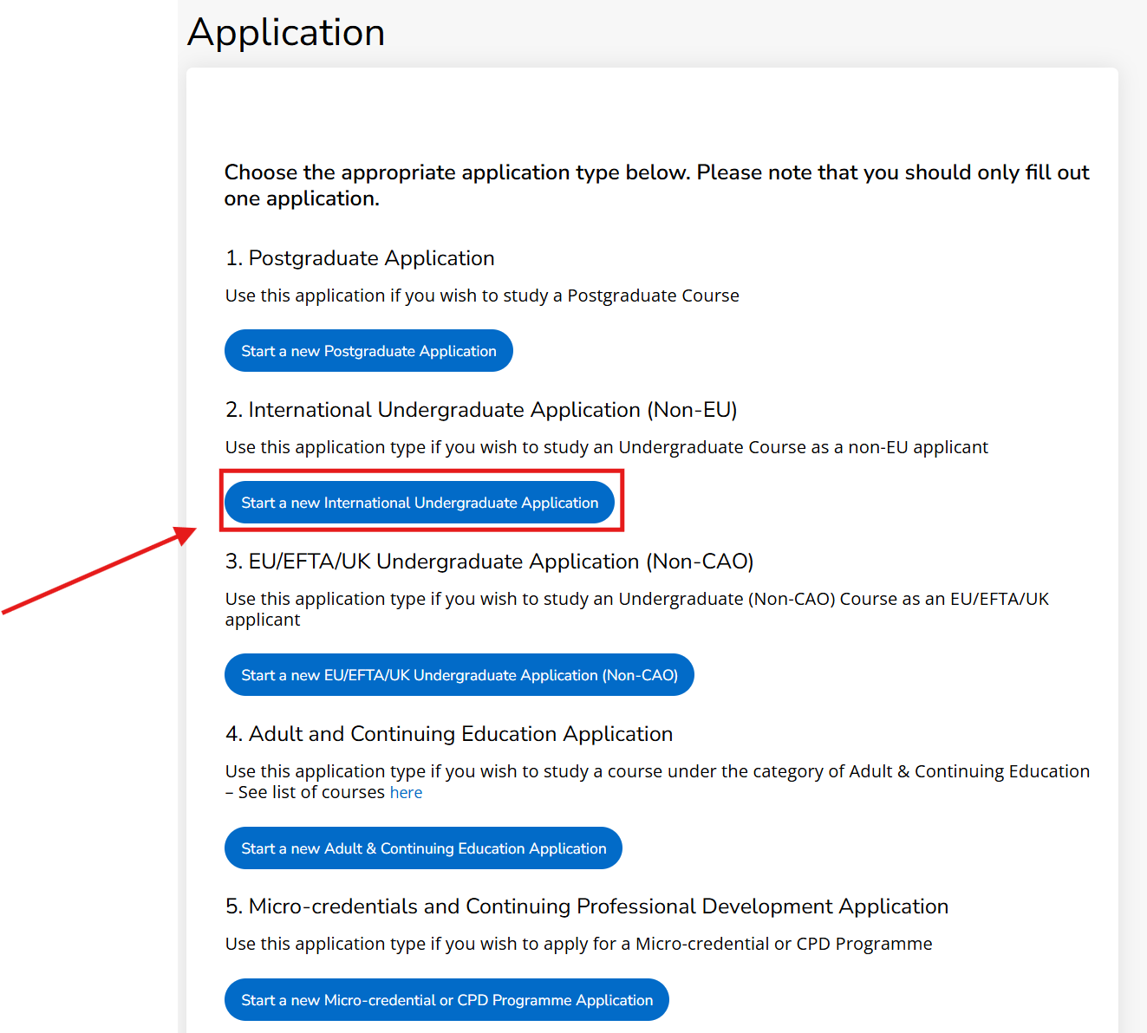Click the black sidebar panel on the left
The image size is (1147, 1033).
(x=87, y=260)
